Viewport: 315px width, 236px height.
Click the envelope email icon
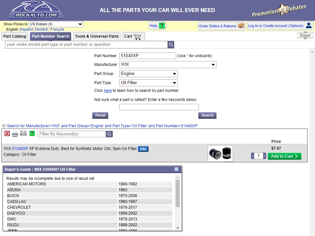[x=23, y=133]
